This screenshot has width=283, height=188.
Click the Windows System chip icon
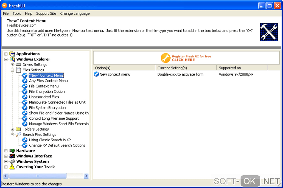[x=12, y=161]
